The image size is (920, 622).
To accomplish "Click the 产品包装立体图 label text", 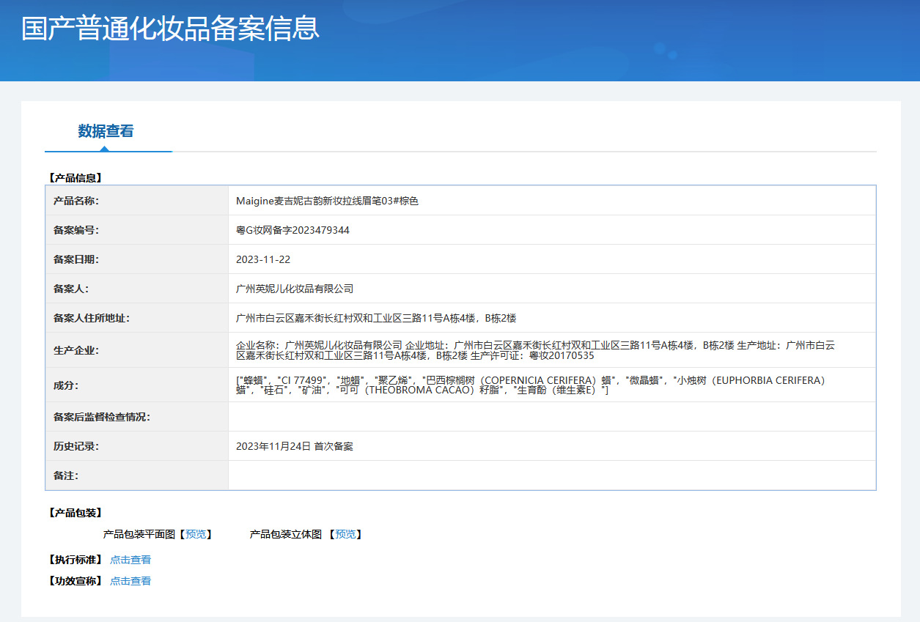I will click(x=286, y=534).
